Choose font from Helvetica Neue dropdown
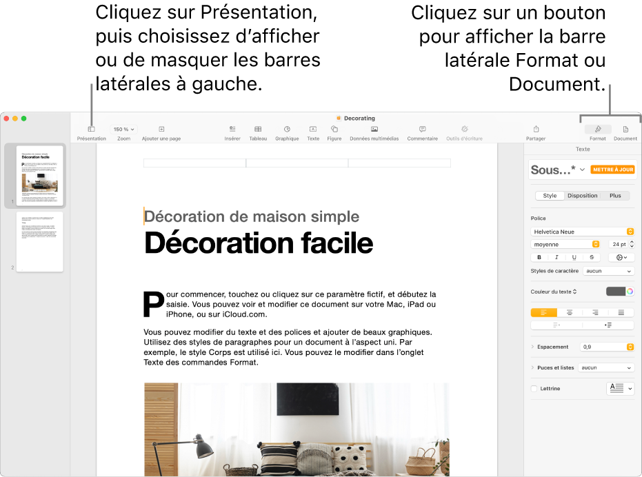Image resolution: width=642 pixels, height=477 pixels. 582,232
